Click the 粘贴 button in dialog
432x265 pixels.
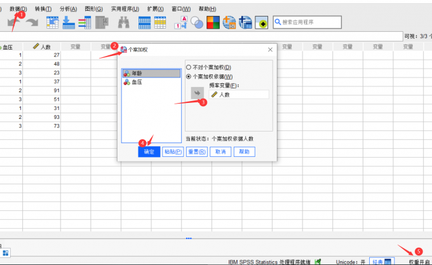(x=173, y=152)
